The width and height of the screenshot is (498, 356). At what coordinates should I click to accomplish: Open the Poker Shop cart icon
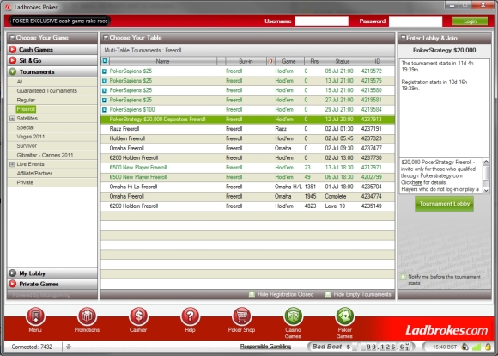[x=241, y=316]
